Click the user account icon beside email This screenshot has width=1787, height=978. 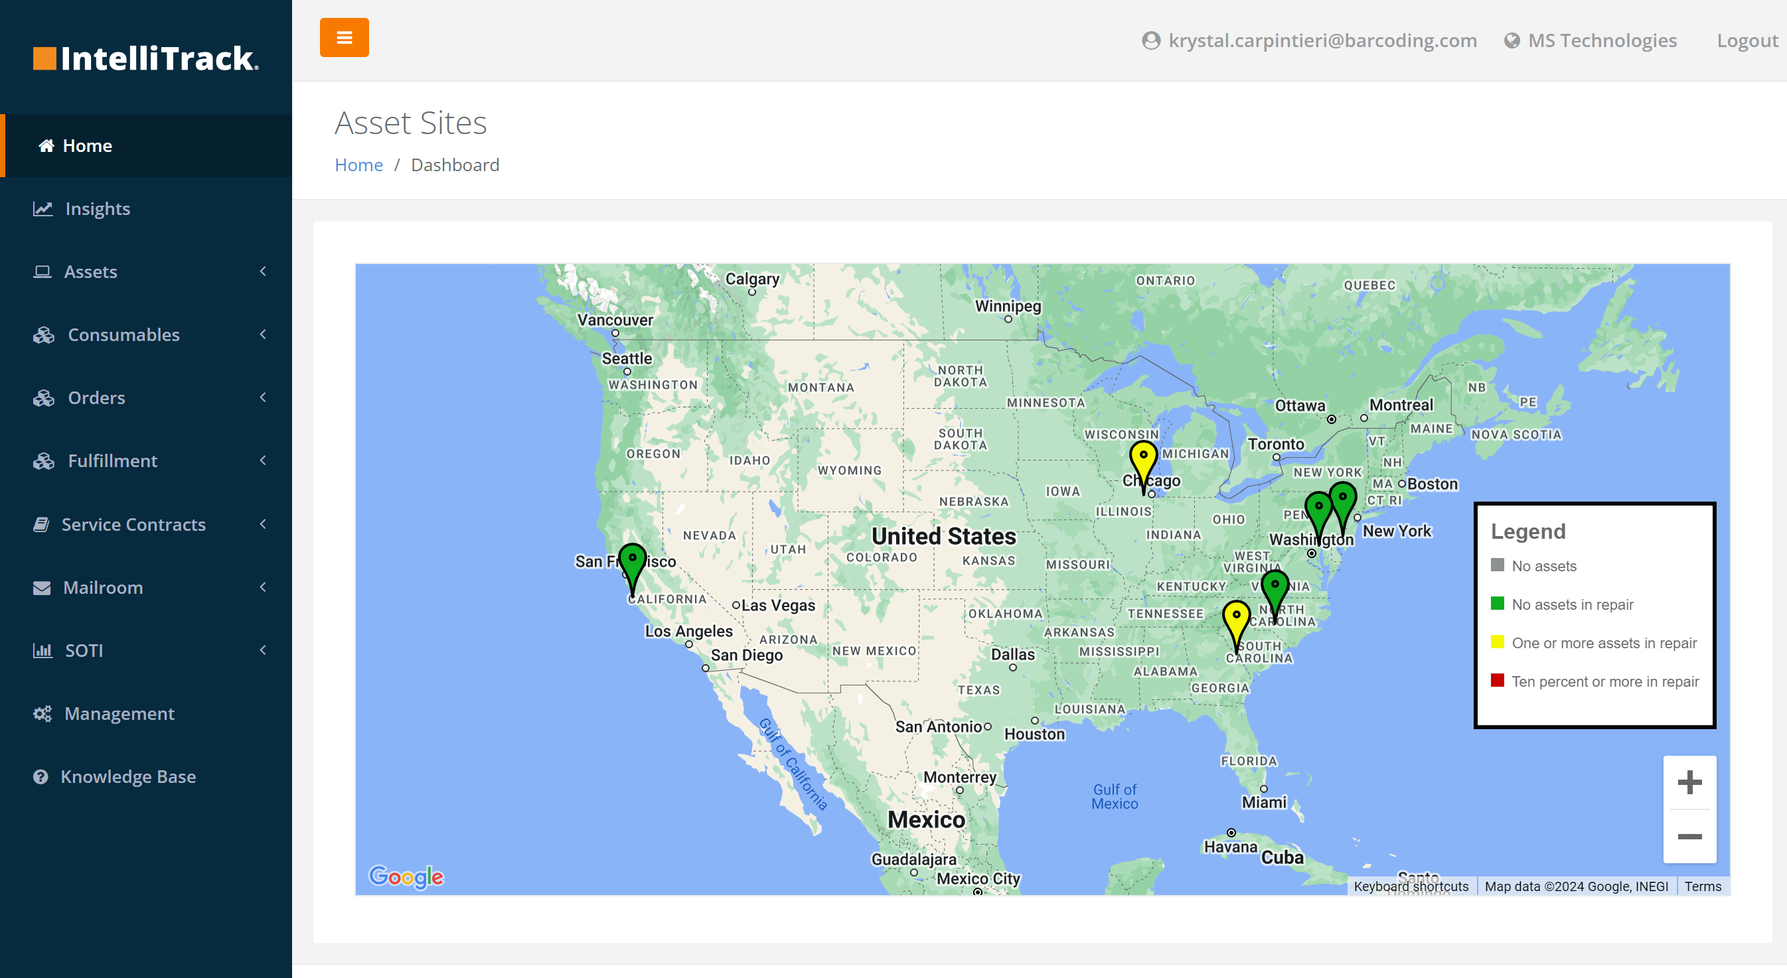[1151, 41]
